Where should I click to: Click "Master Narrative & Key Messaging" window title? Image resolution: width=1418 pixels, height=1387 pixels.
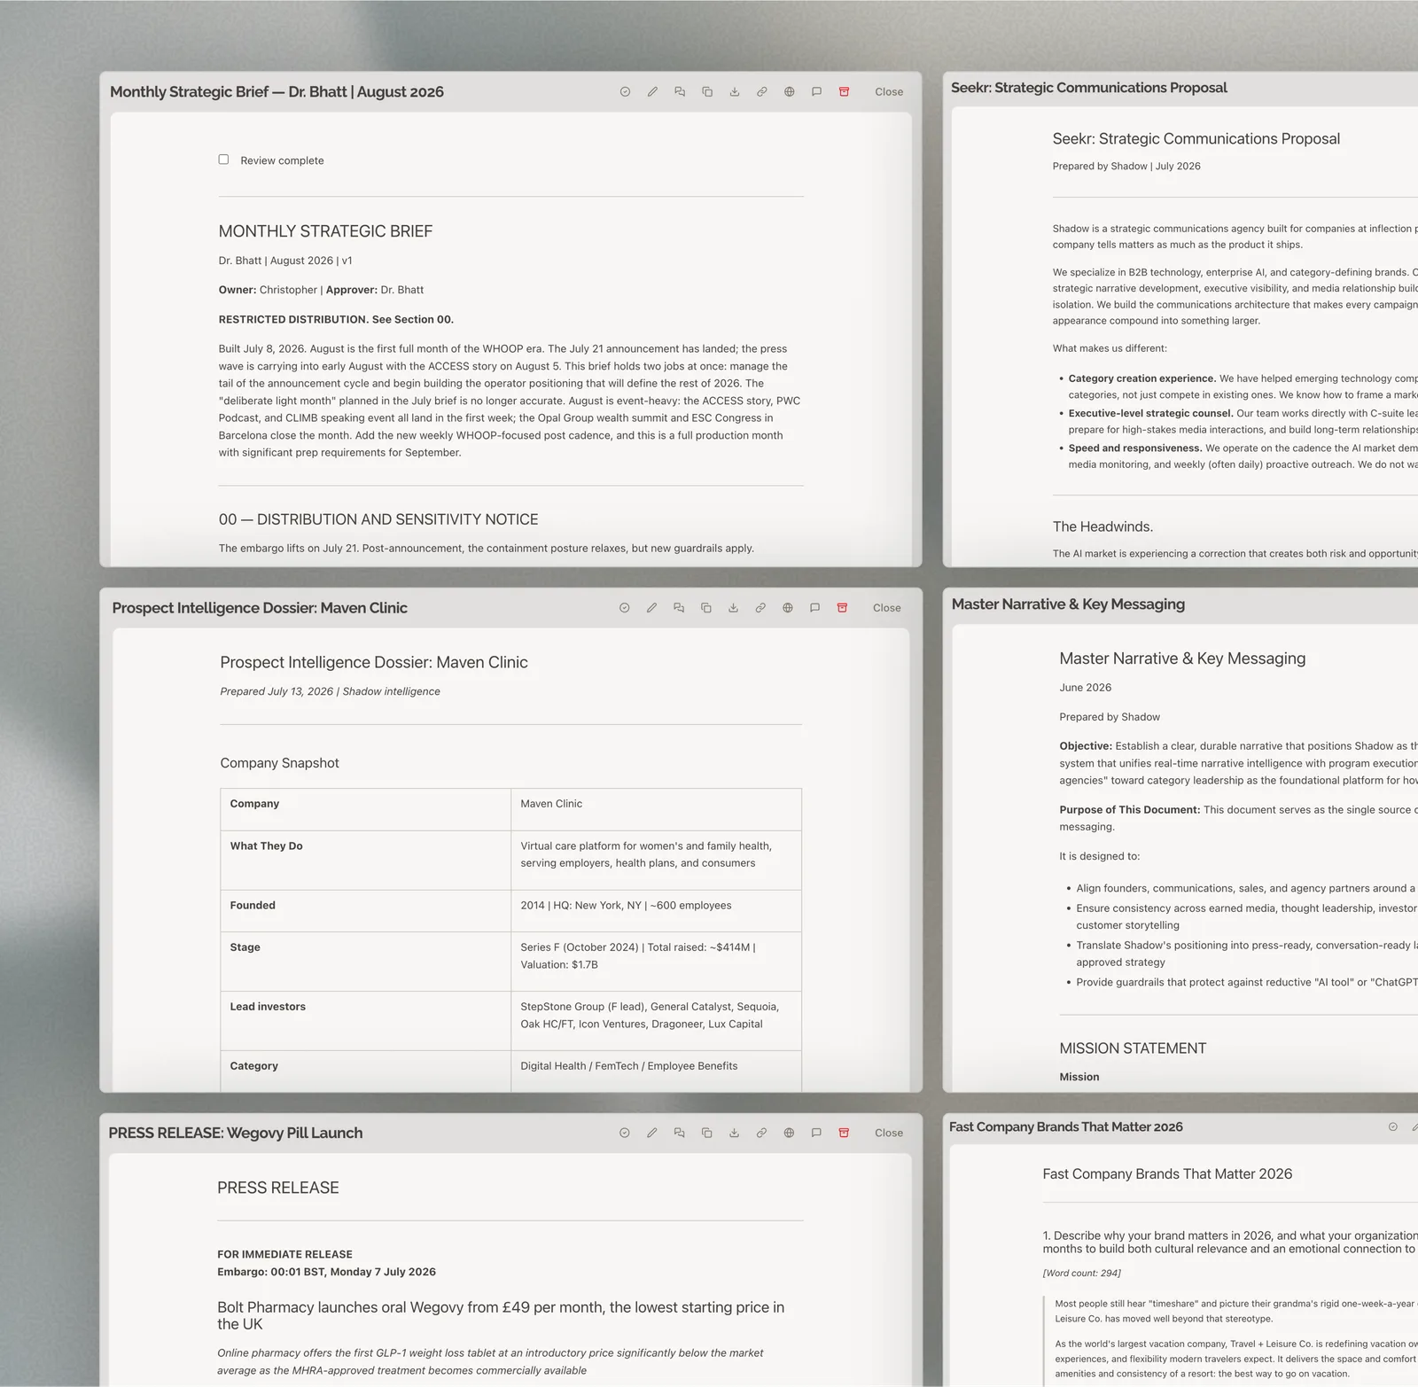tap(1068, 604)
